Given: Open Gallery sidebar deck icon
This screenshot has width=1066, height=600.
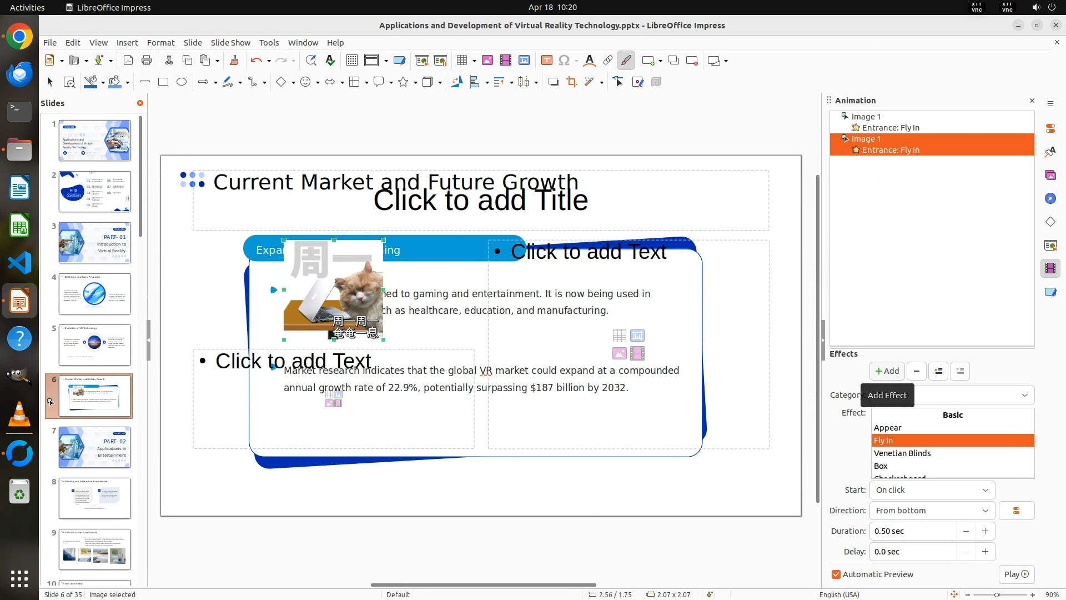Looking at the screenshot, I should click(1050, 175).
